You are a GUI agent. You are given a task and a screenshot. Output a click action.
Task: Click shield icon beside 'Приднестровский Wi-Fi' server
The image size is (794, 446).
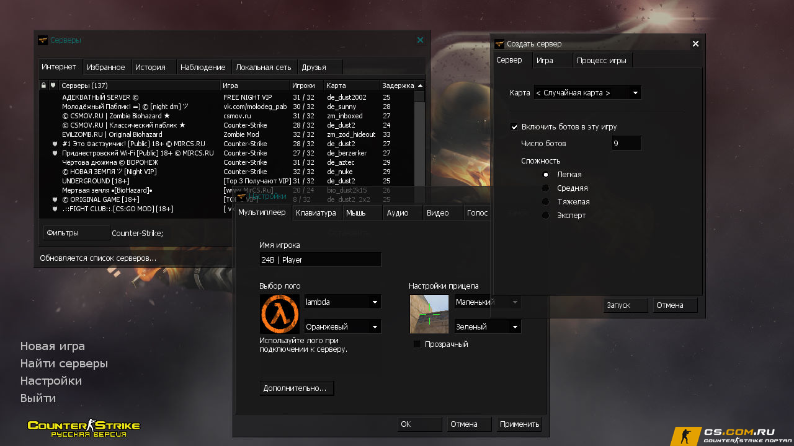coord(55,153)
